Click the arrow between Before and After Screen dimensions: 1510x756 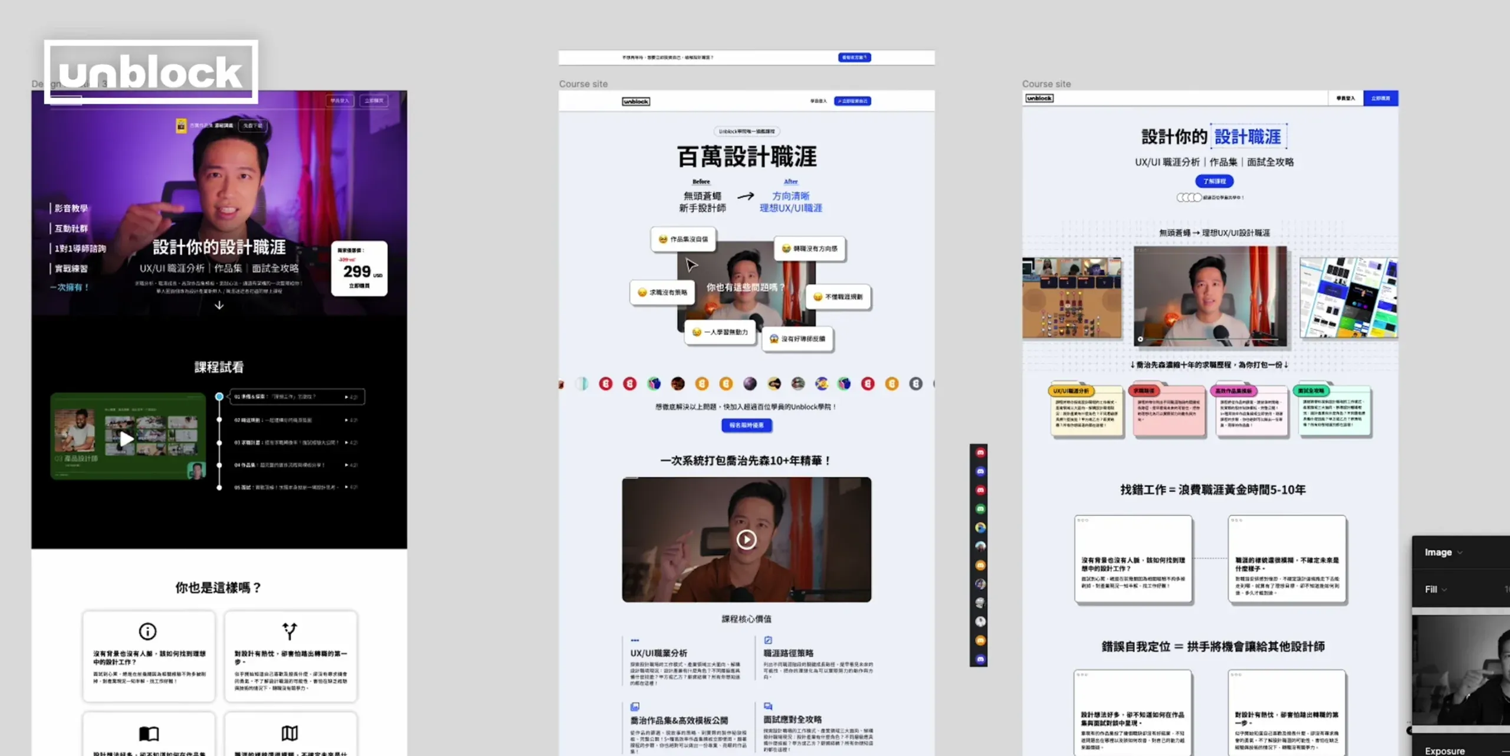[746, 196]
